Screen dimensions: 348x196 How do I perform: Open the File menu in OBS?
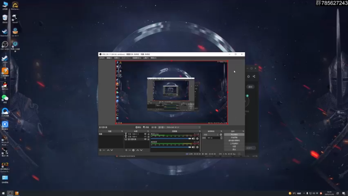click(x=102, y=58)
